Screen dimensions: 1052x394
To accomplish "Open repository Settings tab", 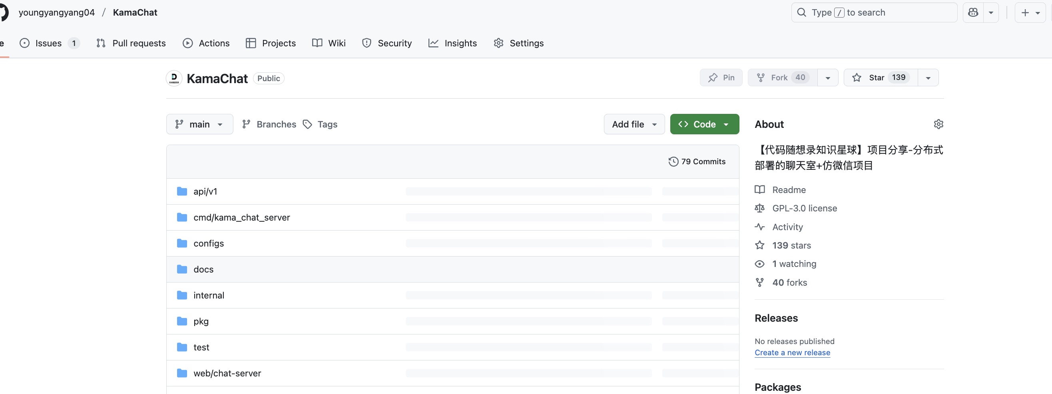I will (x=519, y=43).
